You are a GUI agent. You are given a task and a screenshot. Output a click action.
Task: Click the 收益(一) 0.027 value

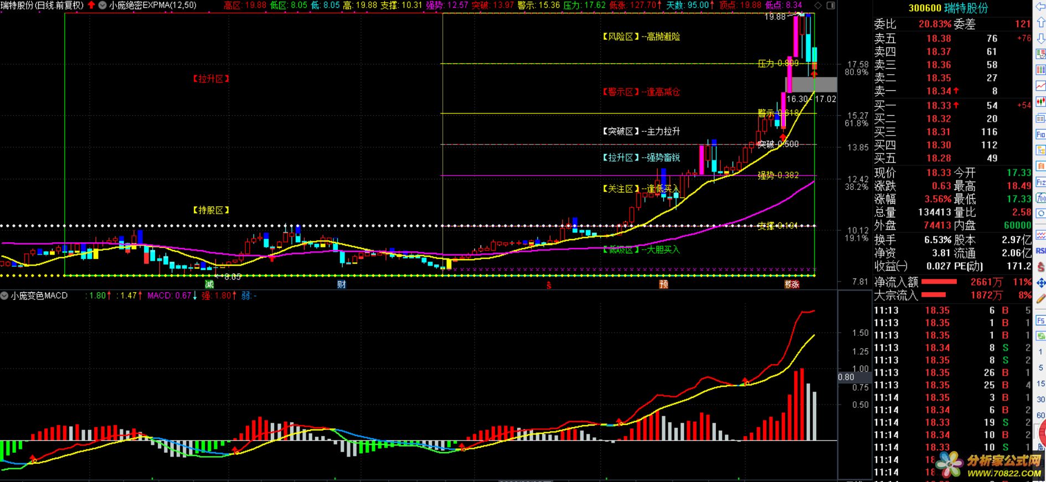pyautogui.click(x=939, y=266)
